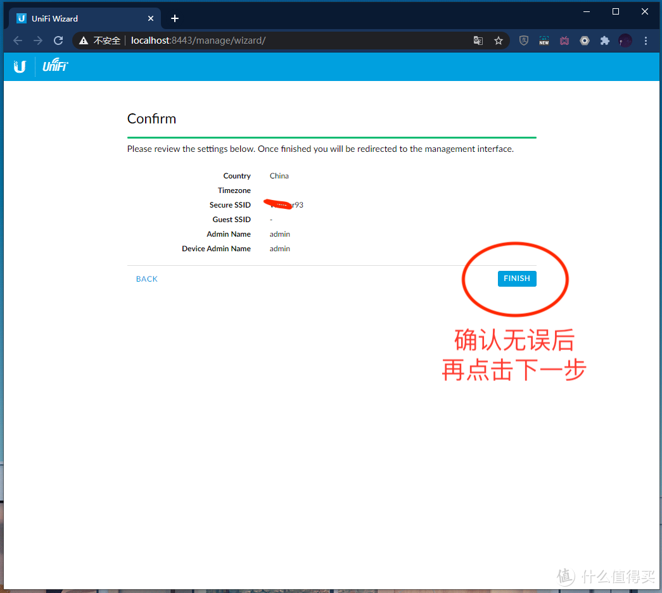Click the "Please review the settings" instruction text
This screenshot has height=593, width=662.
point(321,149)
